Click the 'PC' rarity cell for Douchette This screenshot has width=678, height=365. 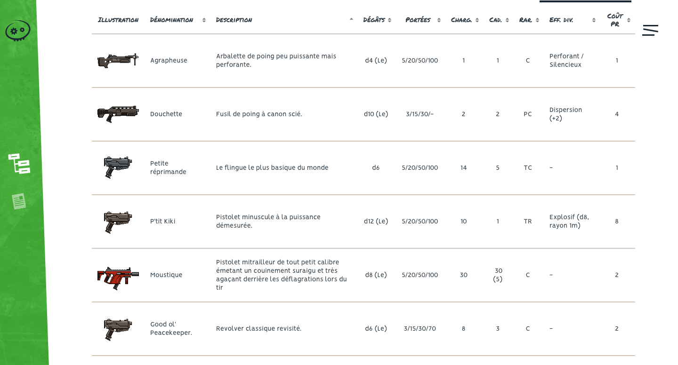(528, 114)
